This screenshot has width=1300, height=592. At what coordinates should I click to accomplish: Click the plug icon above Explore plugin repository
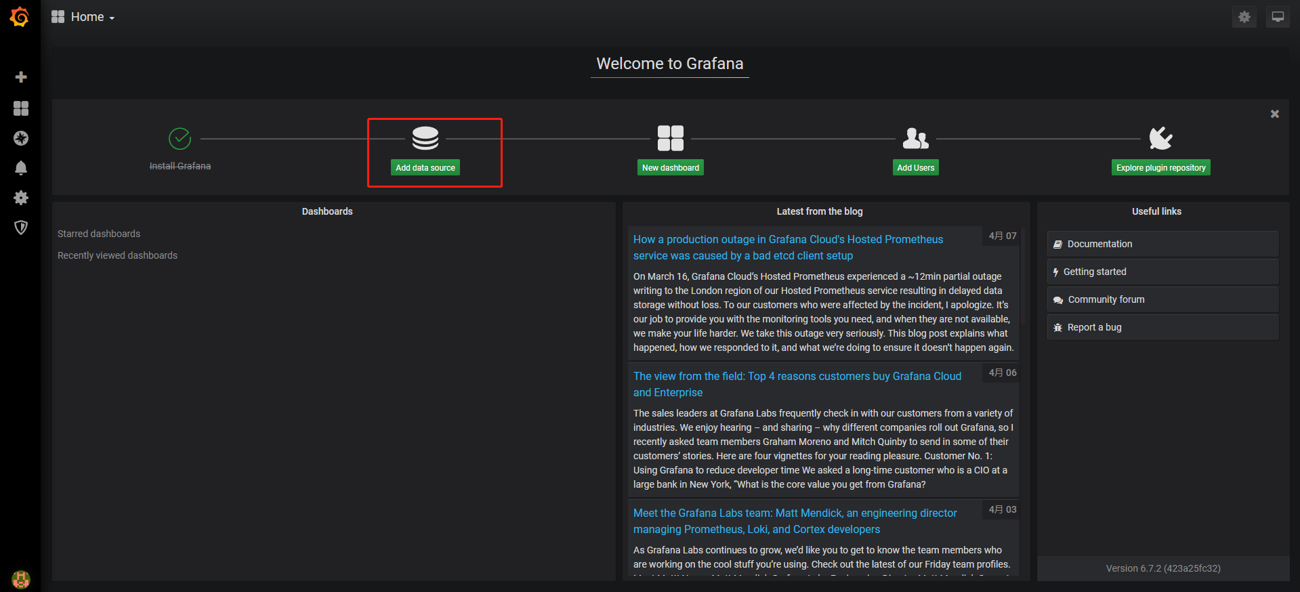click(x=1161, y=138)
